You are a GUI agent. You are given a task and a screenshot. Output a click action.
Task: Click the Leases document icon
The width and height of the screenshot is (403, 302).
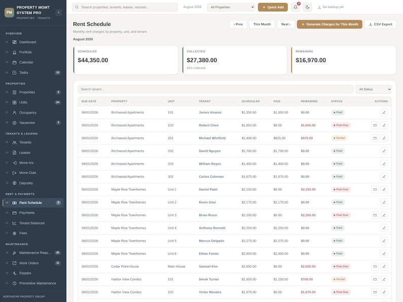point(14,153)
